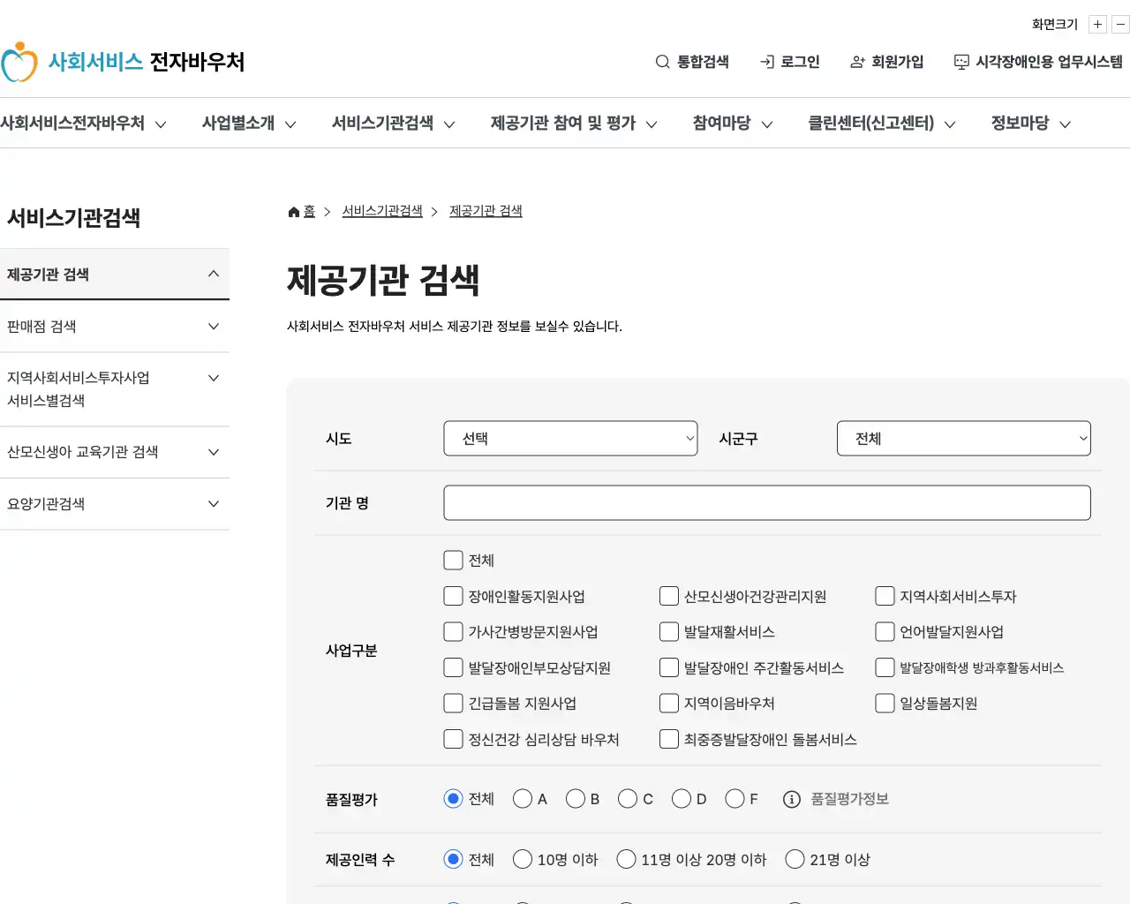Screen dimensions: 1130x904
Task: Click the 통합검색 magnifier icon
Action: 661,62
